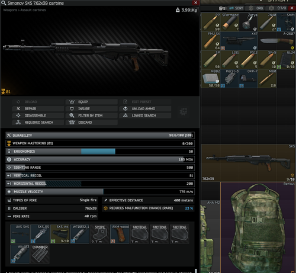Select 7N40 ammo stack in stash
This screenshot has width=296, height=273.
click(268, 23)
